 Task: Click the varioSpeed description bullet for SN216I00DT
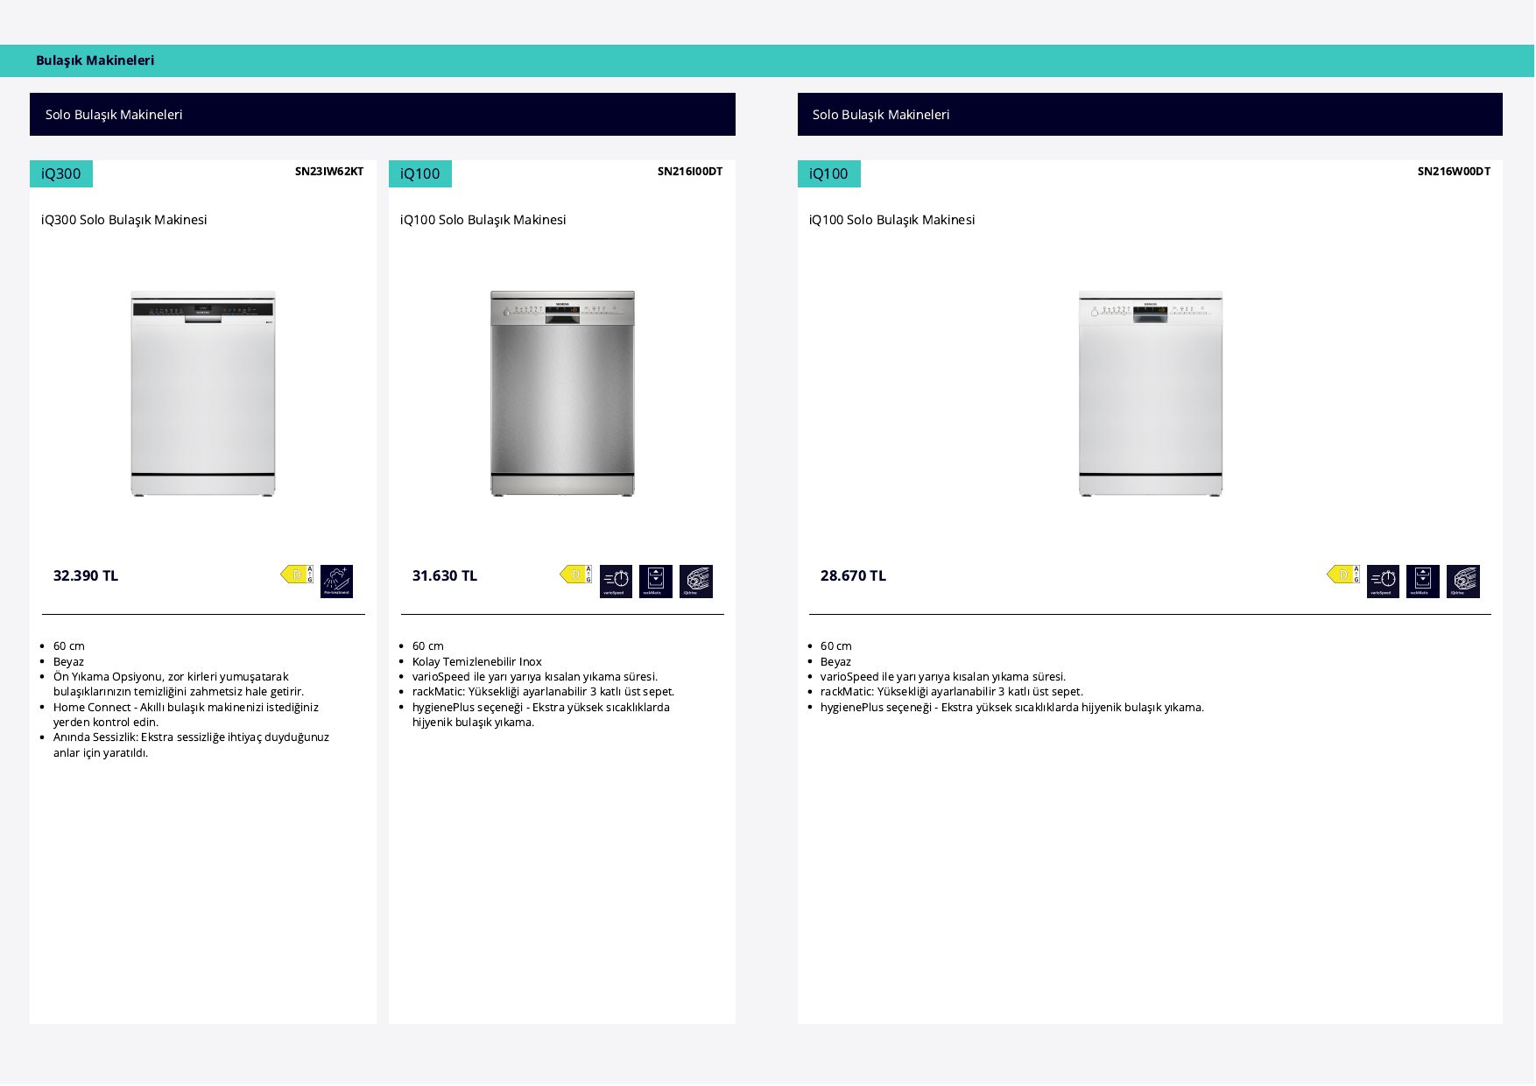(535, 677)
